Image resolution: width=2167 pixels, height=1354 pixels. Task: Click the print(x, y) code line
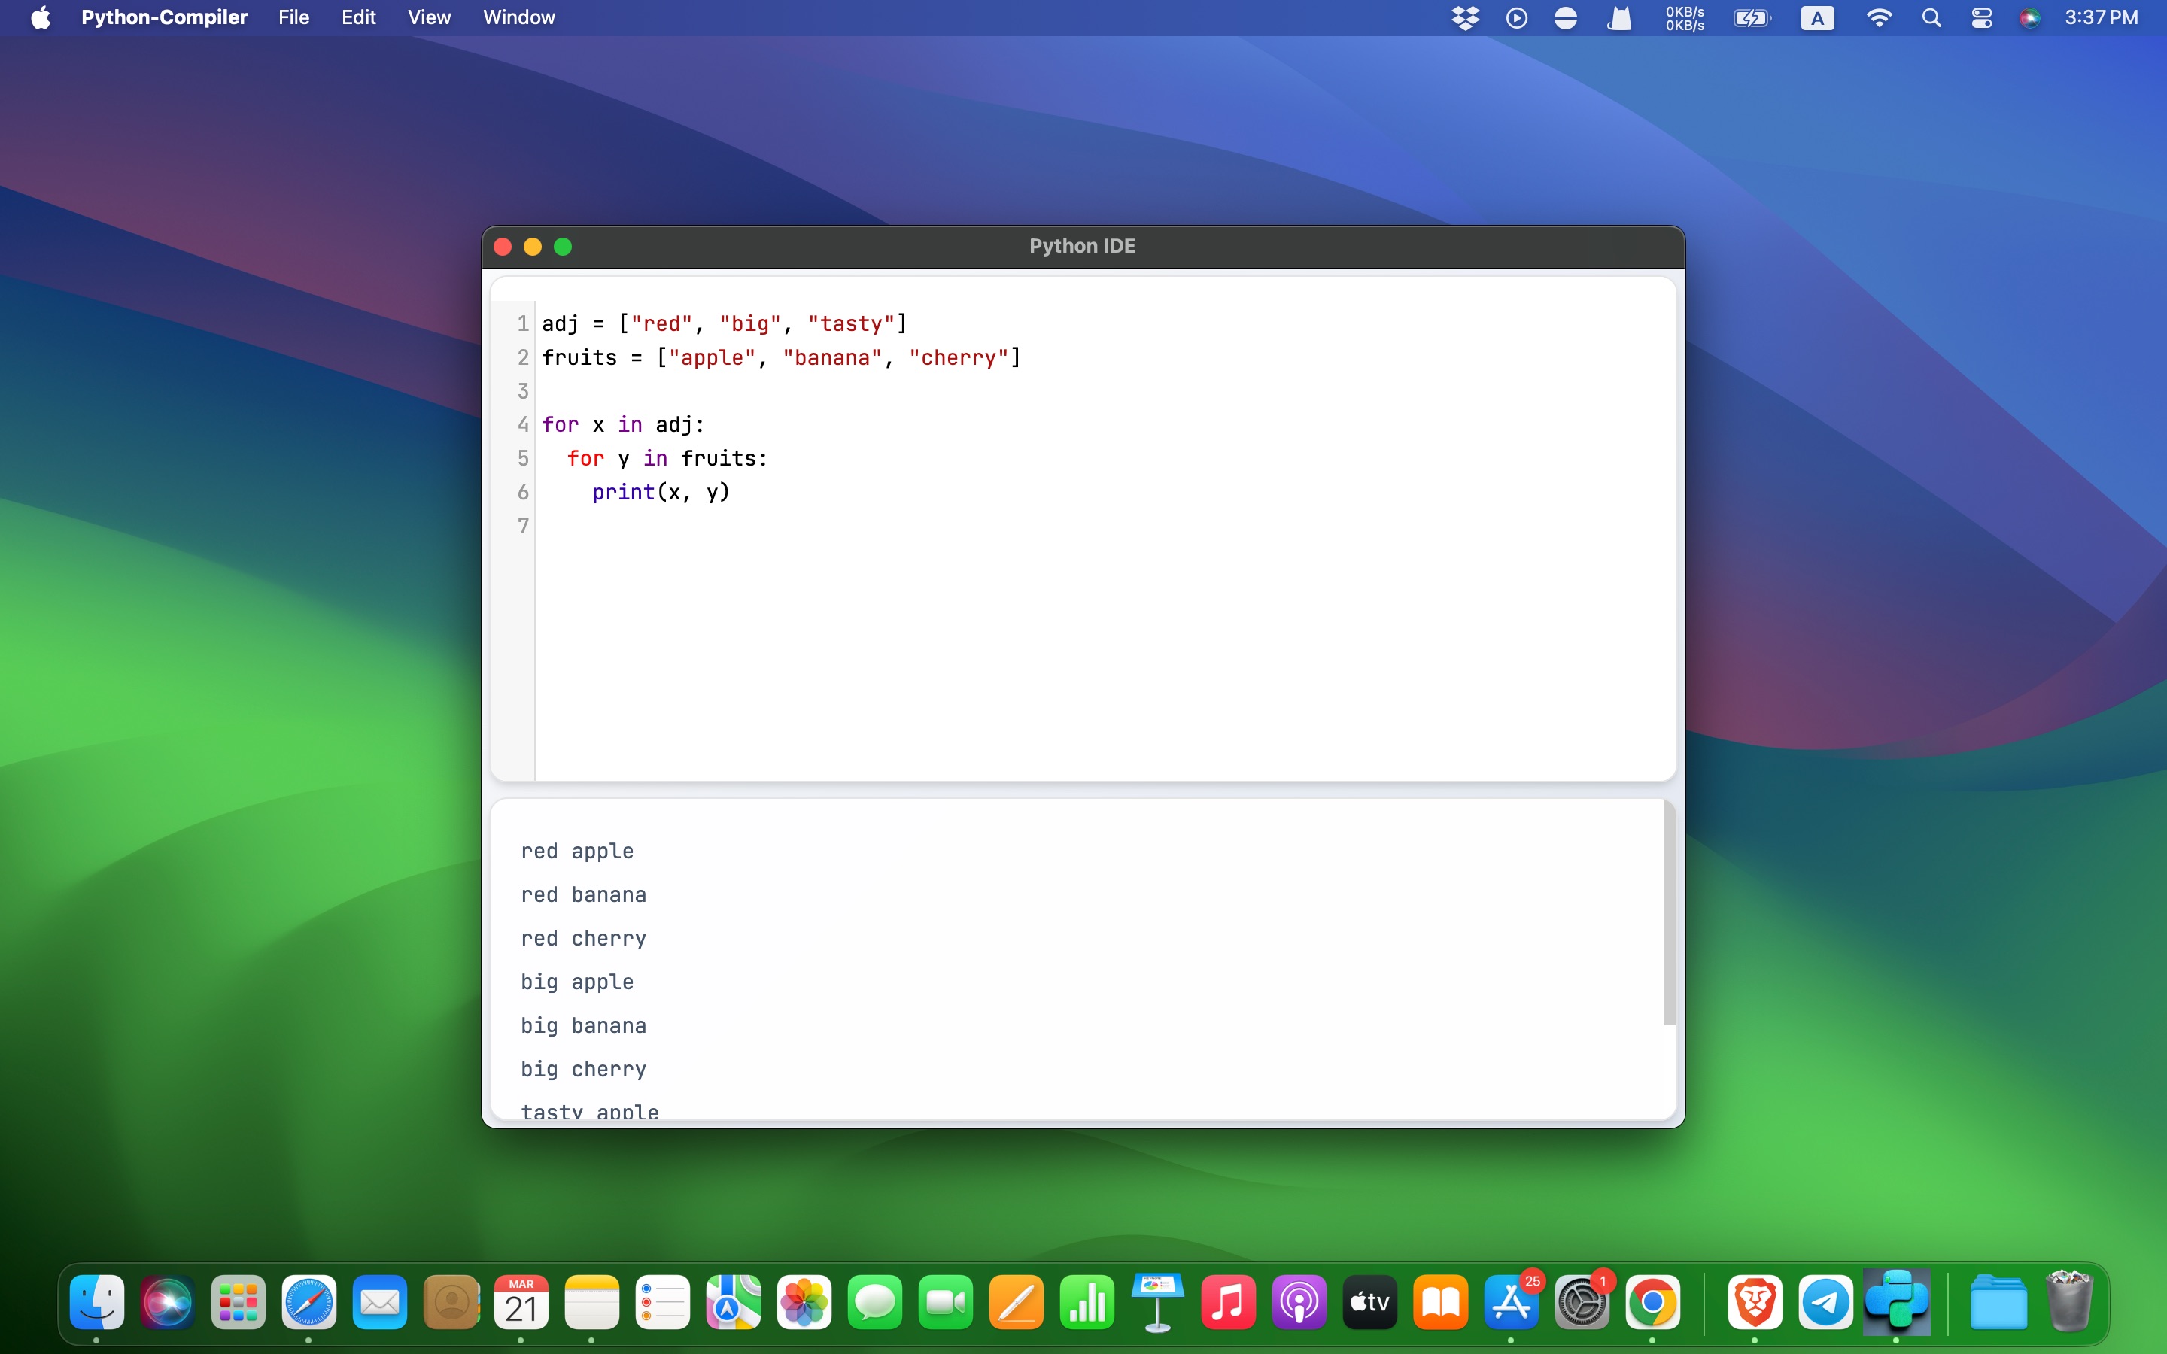(661, 493)
